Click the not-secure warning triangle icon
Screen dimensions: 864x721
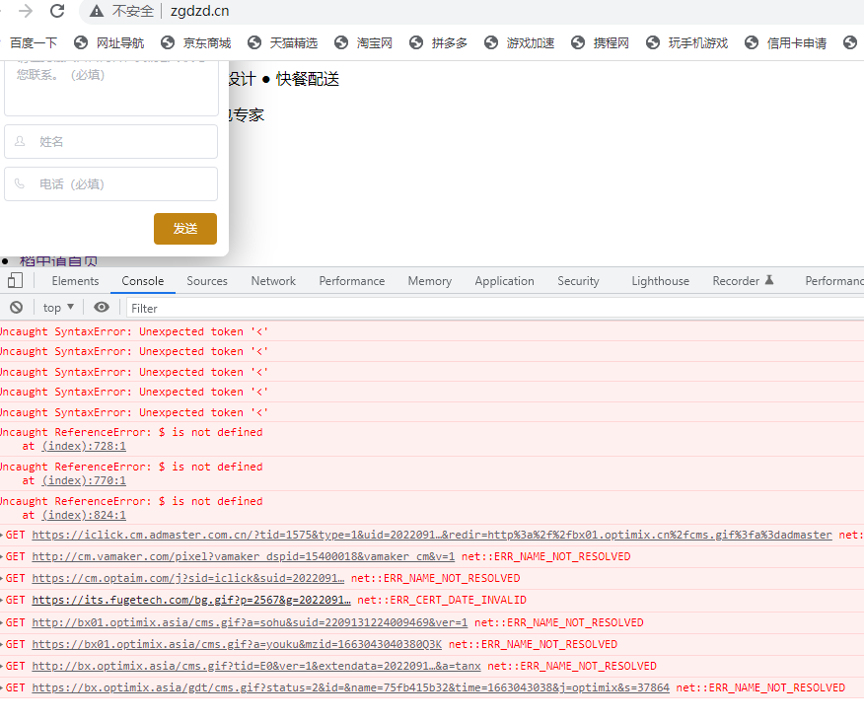97,11
